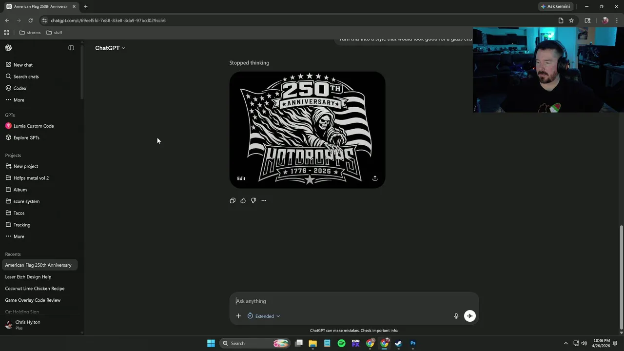Open a new browser tab
Image resolution: width=624 pixels, height=351 pixels.
(86, 6)
